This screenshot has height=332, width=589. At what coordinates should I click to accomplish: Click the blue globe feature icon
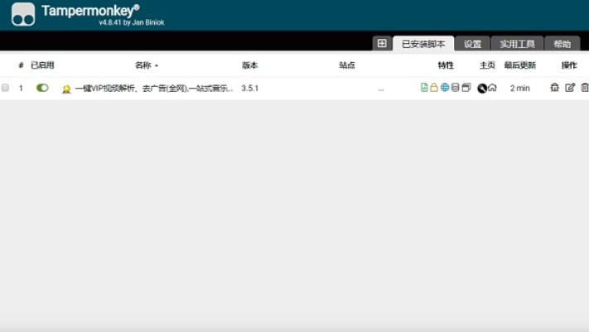tap(445, 88)
